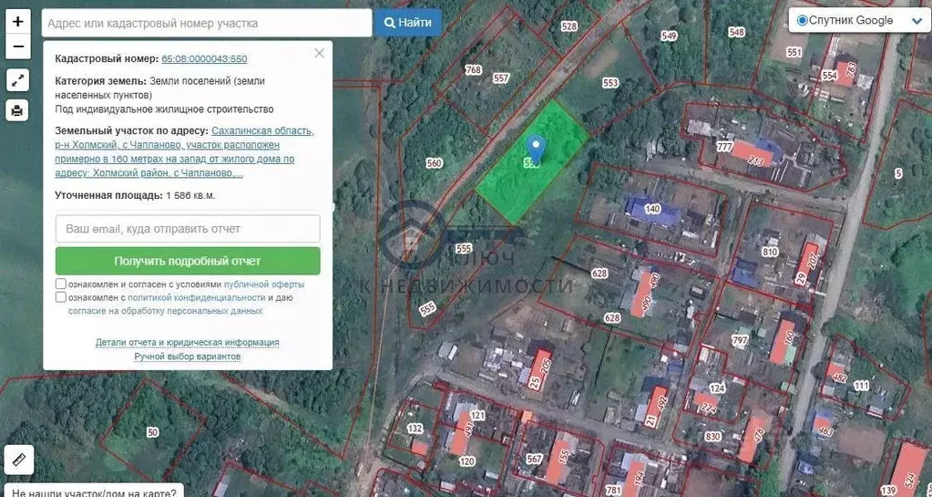Select parcel label 120 on map
The image size is (932, 497).
click(x=467, y=461)
